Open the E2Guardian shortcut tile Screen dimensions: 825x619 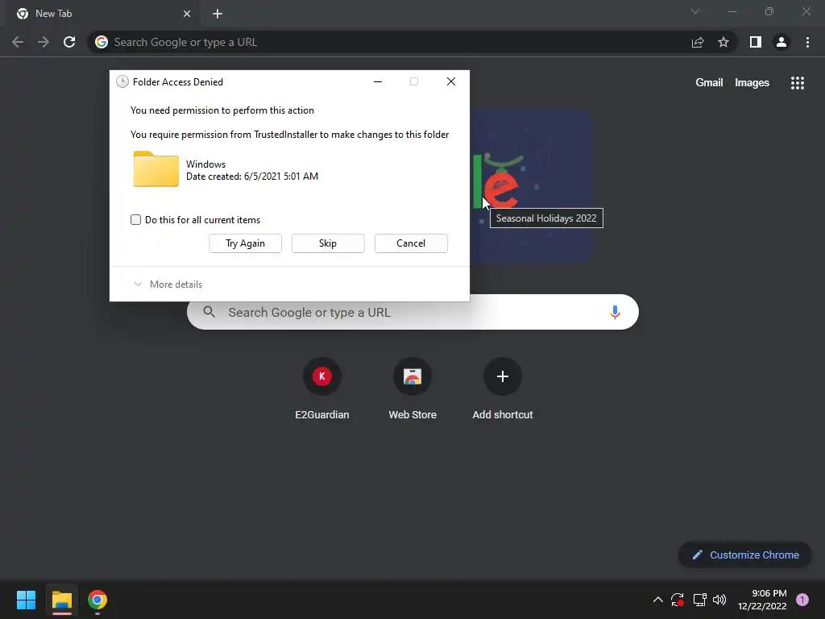click(322, 388)
